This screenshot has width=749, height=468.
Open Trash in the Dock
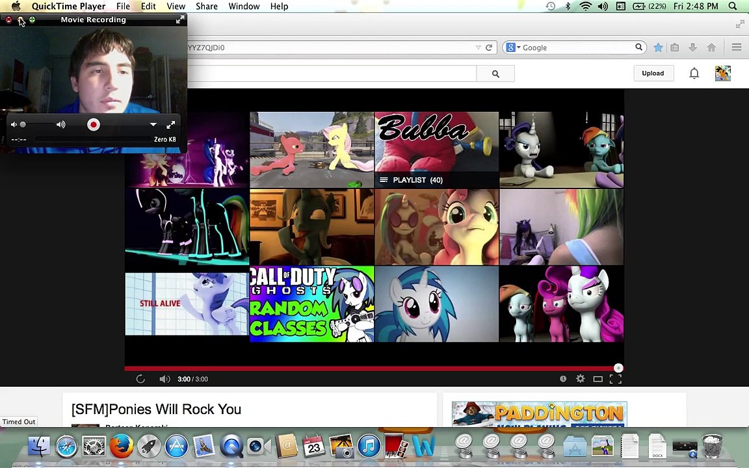[x=712, y=447]
